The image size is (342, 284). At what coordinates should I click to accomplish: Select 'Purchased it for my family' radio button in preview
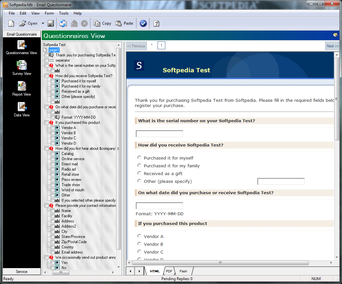coord(139,165)
